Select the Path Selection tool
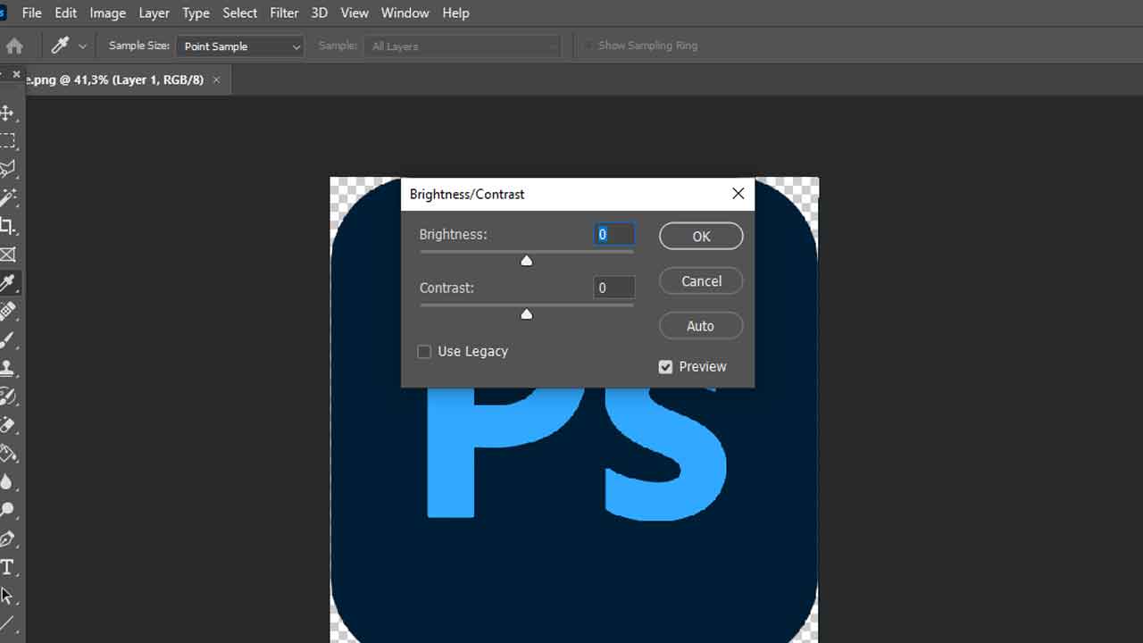 click(x=7, y=595)
